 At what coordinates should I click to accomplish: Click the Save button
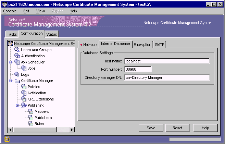pyautogui.click(x=151, y=128)
